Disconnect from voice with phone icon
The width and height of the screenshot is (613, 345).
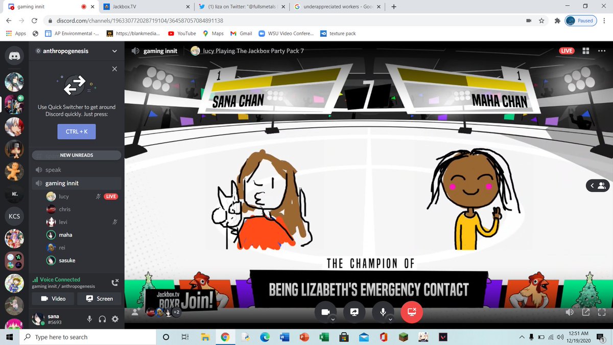click(114, 282)
